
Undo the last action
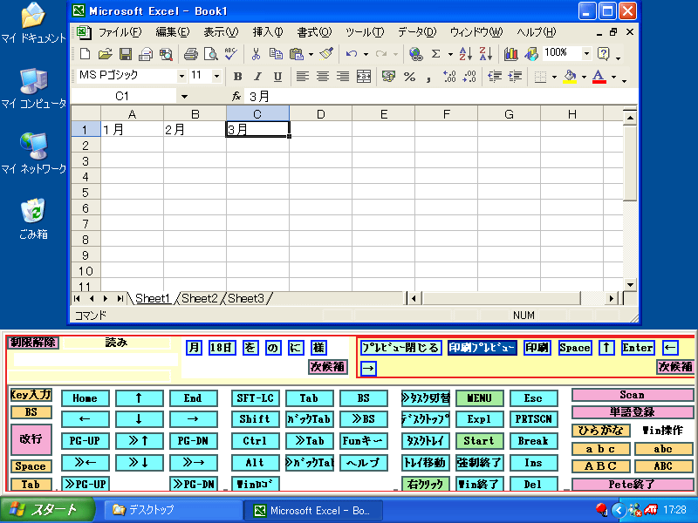click(352, 54)
